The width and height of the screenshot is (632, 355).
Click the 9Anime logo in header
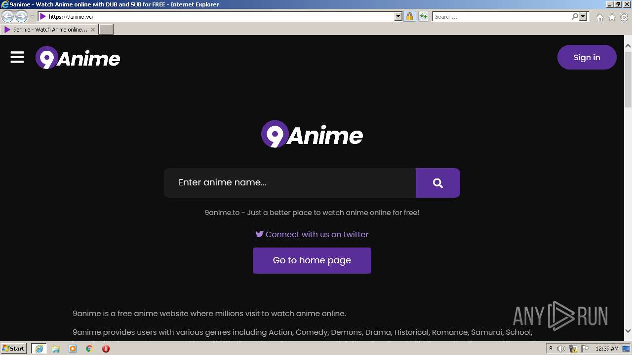coord(78,58)
